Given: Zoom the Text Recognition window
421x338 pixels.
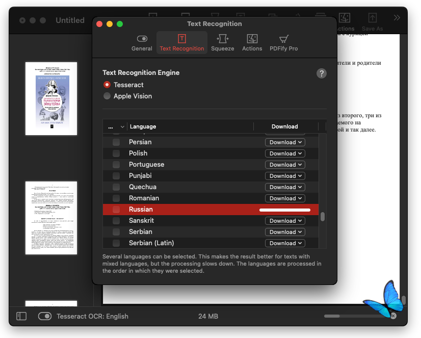Looking at the screenshot, I should coord(120,24).
